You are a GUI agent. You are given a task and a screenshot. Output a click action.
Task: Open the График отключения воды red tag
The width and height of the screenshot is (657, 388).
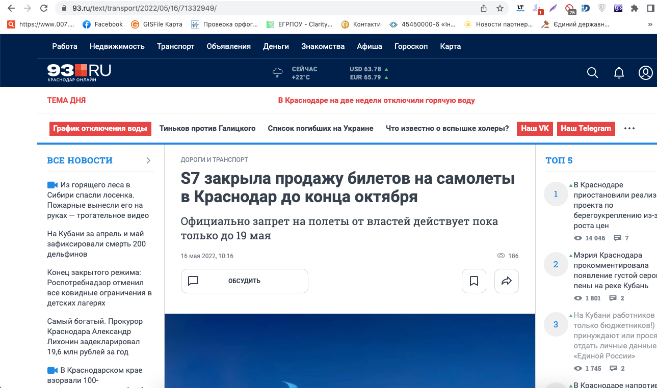click(100, 128)
